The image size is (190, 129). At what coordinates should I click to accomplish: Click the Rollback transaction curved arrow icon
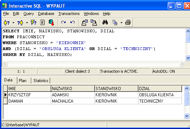(73, 22)
